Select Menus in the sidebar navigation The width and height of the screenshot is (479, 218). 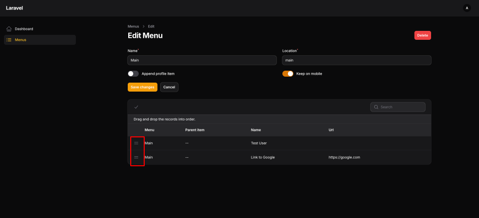click(x=20, y=40)
